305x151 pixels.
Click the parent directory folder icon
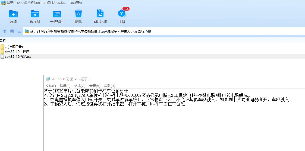[2, 47]
